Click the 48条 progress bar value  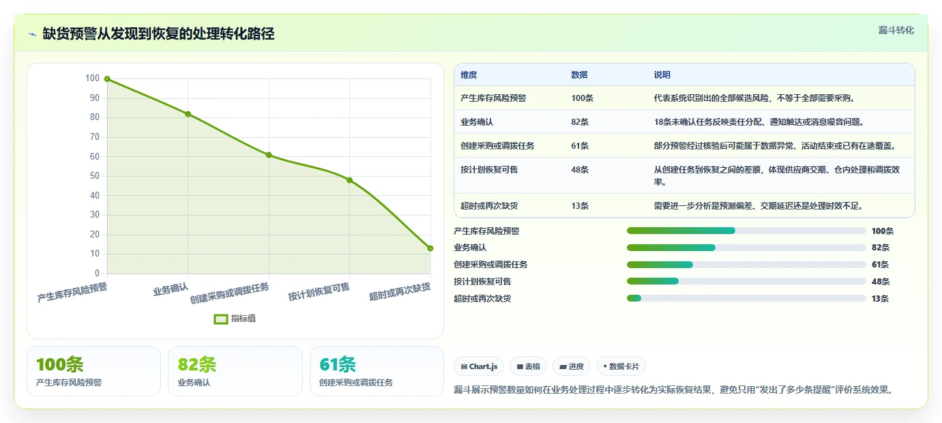point(881,282)
